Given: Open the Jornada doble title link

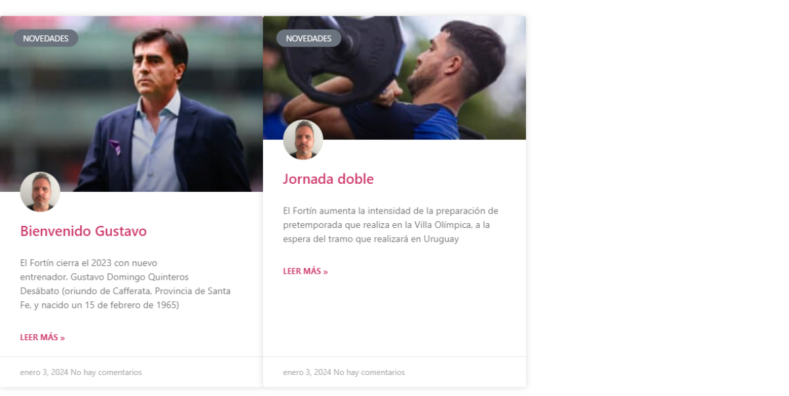Looking at the screenshot, I should (x=328, y=179).
